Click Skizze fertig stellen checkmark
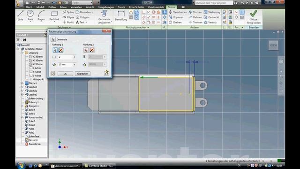The width and height of the screenshot is (300, 169). click(x=254, y=17)
